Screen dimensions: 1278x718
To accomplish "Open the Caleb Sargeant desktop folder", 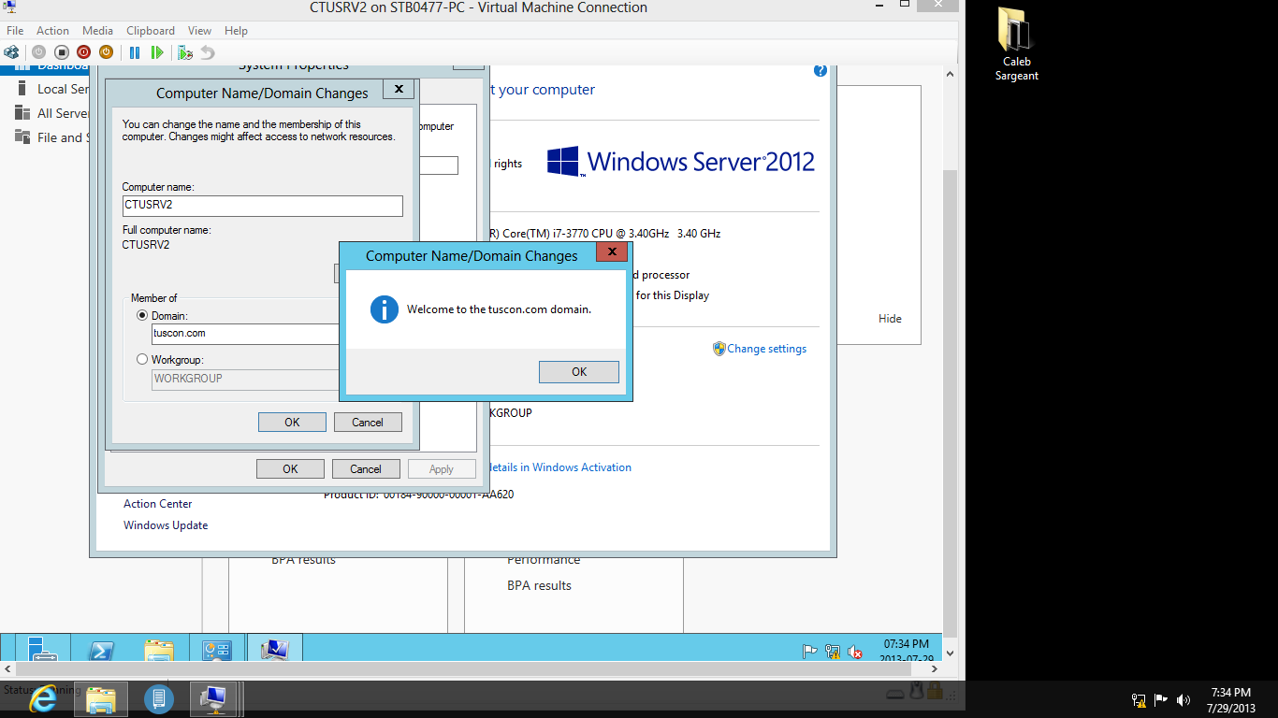I will click(x=1016, y=44).
